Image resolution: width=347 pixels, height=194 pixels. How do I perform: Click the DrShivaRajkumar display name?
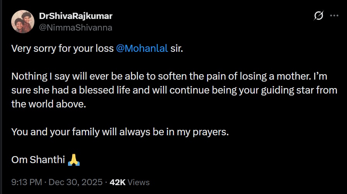pyautogui.click(x=76, y=16)
